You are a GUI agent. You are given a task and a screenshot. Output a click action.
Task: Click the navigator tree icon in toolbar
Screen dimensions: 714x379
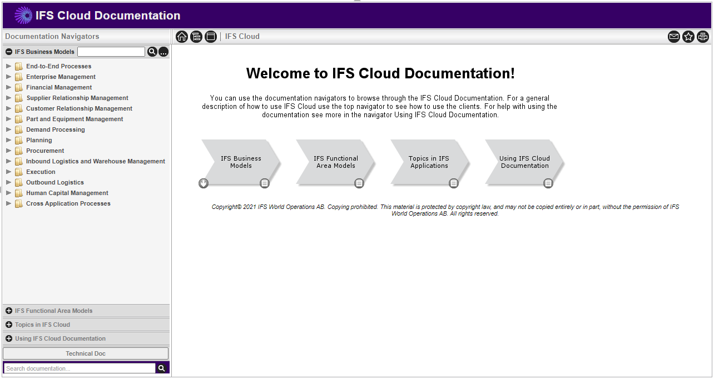point(196,37)
